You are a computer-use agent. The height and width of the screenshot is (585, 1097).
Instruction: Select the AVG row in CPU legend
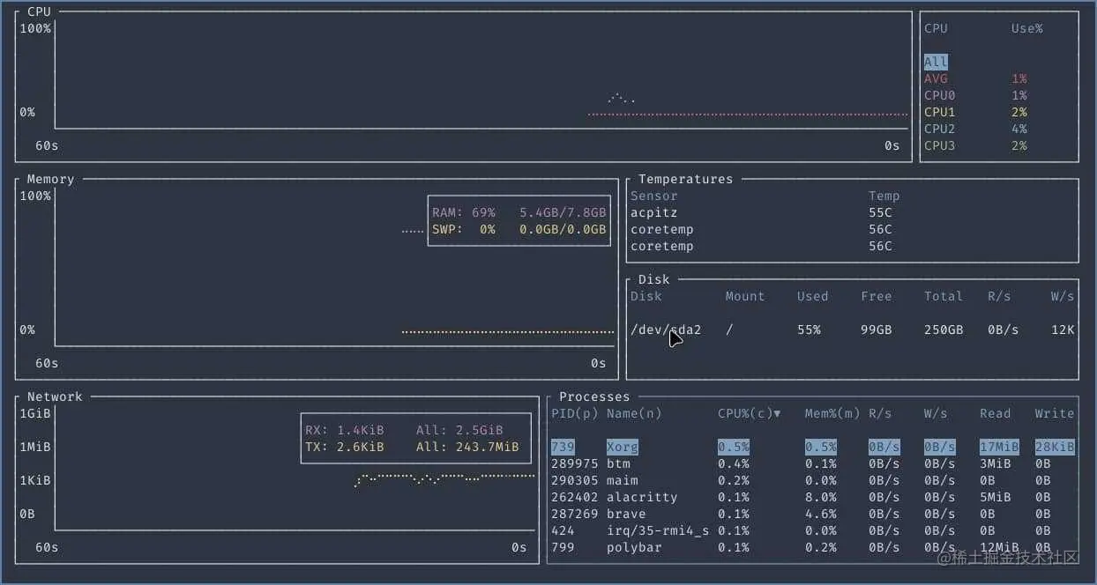975,78
